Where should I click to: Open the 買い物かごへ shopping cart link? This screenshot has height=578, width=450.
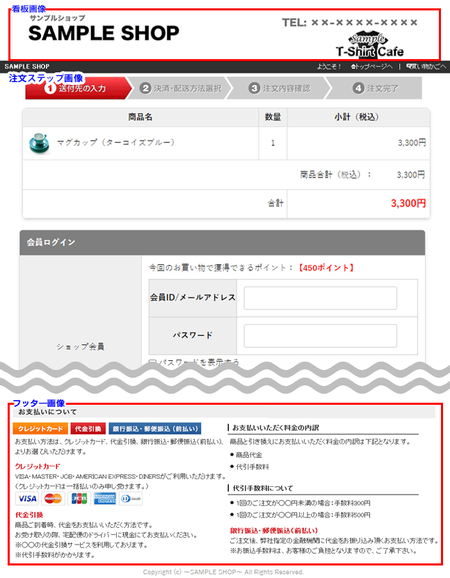[x=426, y=67]
